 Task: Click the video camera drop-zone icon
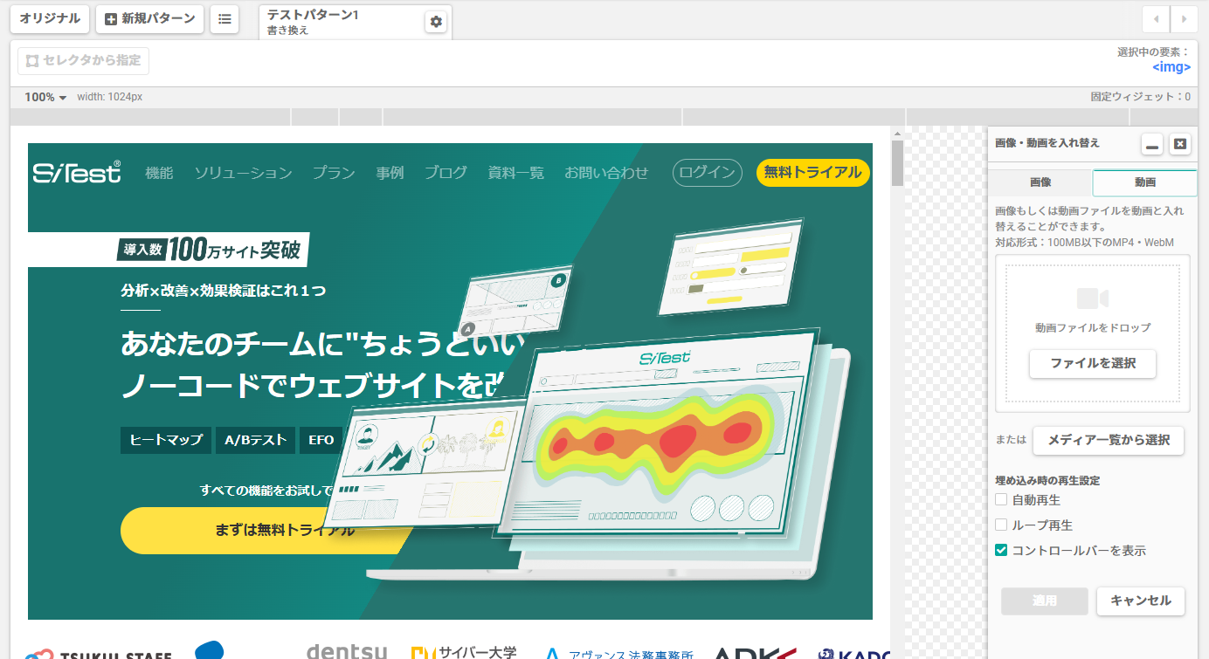click(x=1092, y=299)
